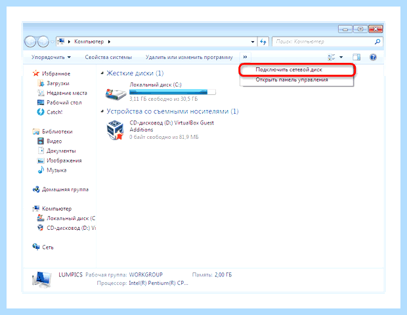Screen dimensions: 407x315
Task: Click the Библиотеки folder icon
Action: pyautogui.click(x=36, y=132)
